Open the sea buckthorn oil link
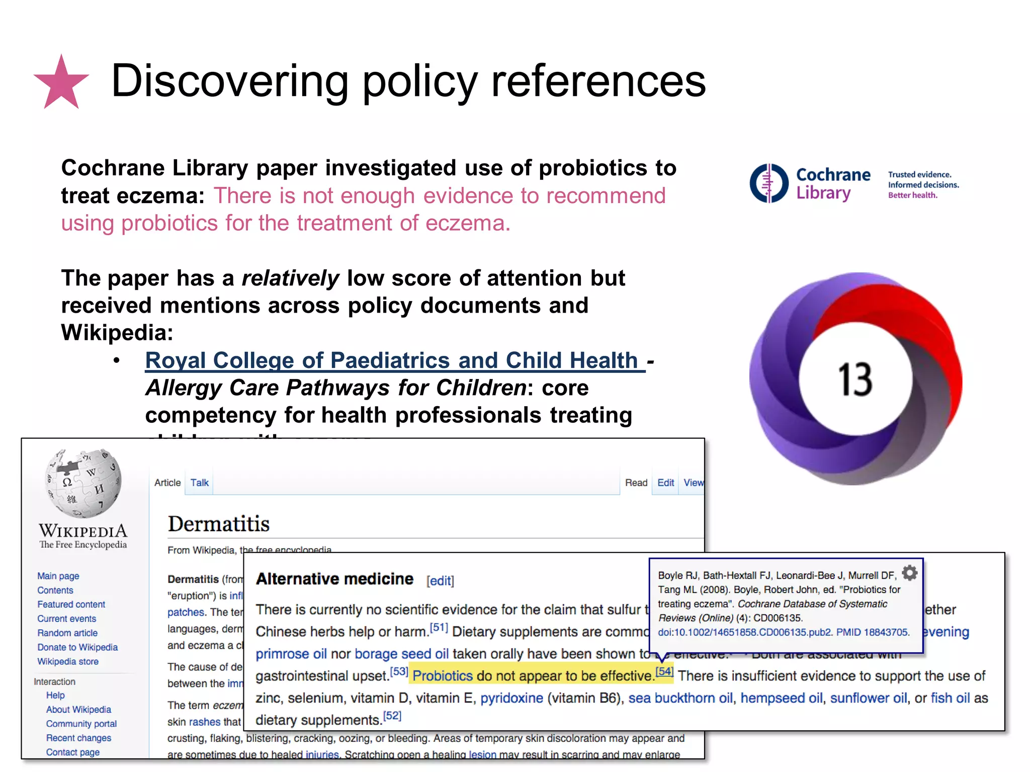The image size is (1030, 772). (680, 698)
